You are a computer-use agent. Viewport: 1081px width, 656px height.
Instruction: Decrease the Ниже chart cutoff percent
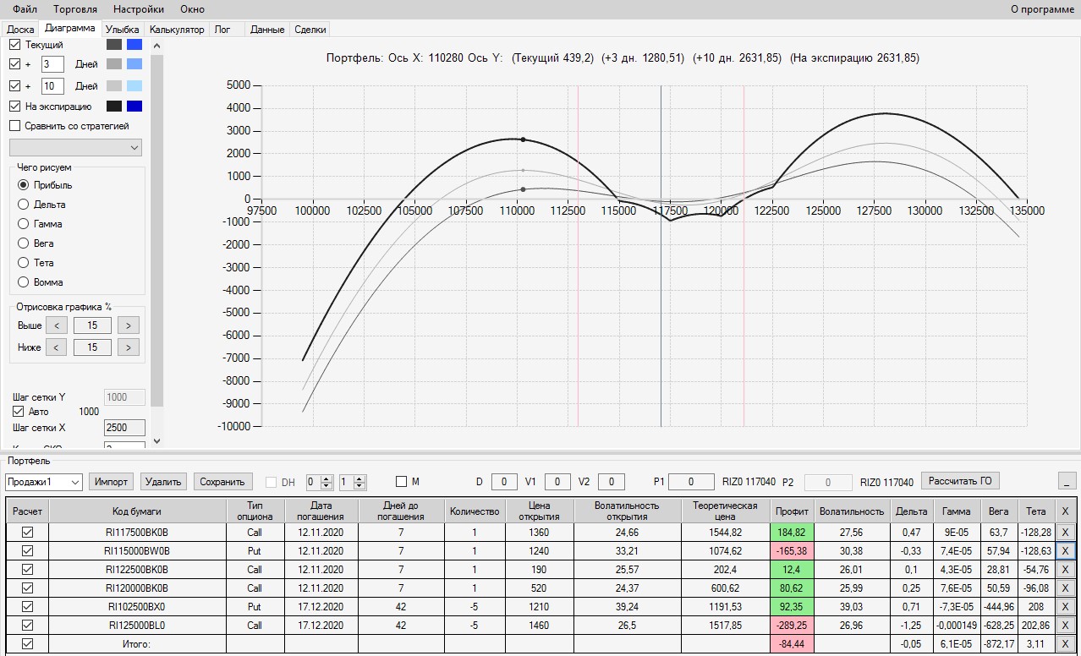tap(56, 347)
